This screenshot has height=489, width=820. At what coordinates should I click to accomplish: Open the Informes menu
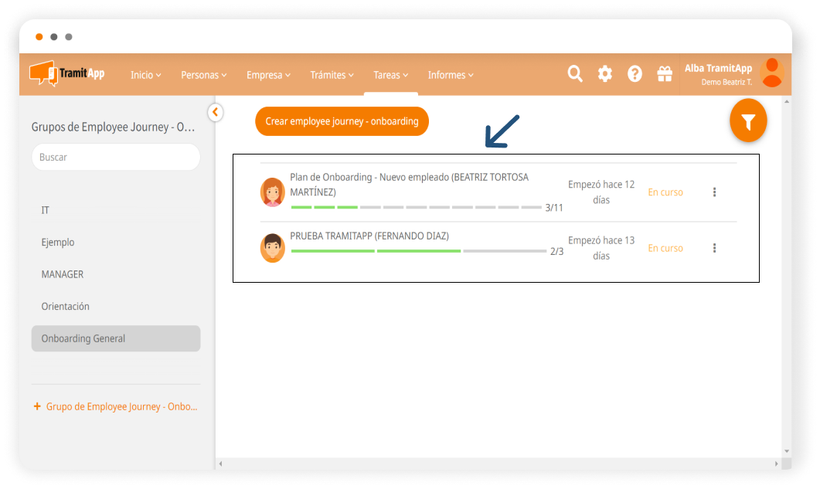tap(451, 75)
